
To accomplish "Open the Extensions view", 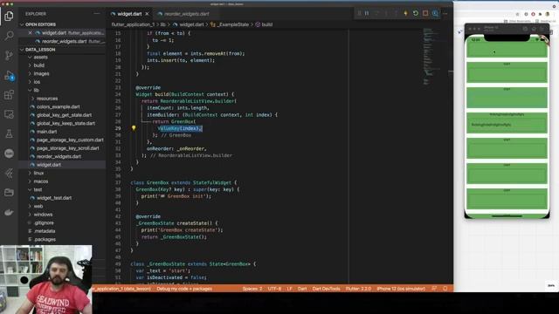I will [x=9, y=95].
